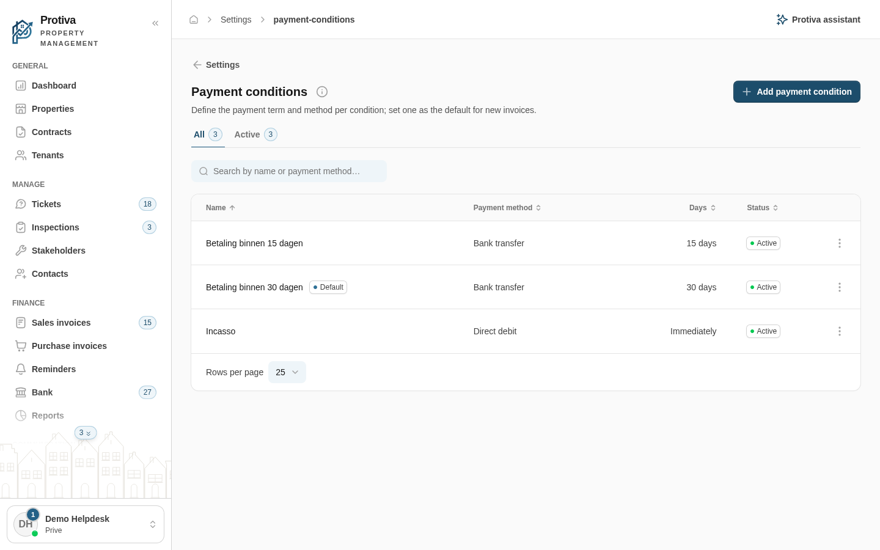Image resolution: width=880 pixels, height=550 pixels.
Task: Open actions menu for Betaling binnen 30 dagen
Action: [840, 287]
